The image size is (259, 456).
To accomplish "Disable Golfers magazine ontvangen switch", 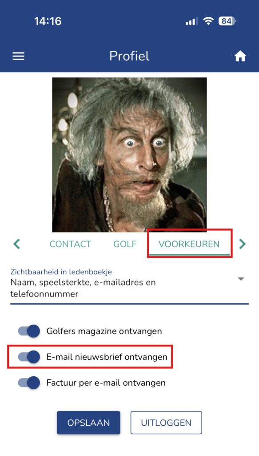I will [x=29, y=331].
